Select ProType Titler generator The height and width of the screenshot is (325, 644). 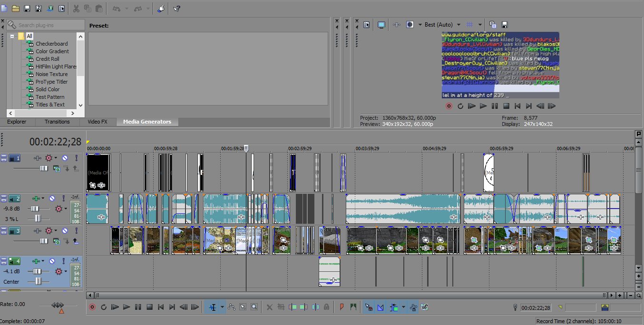click(x=51, y=82)
